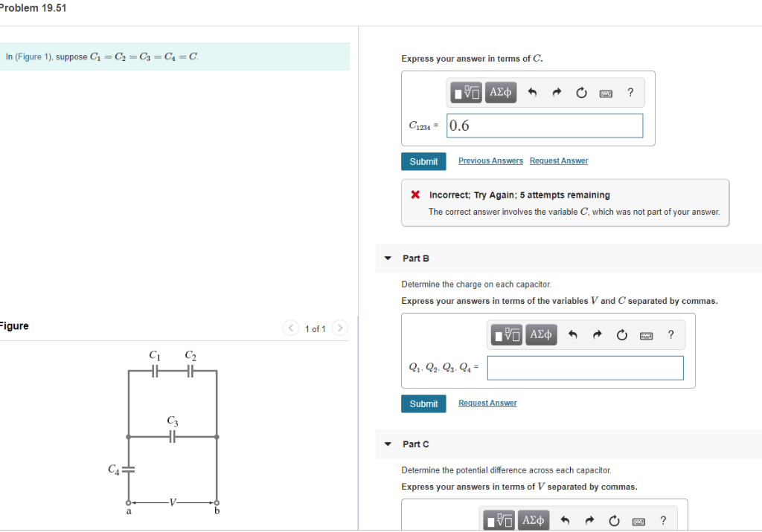Undo the last edit in the Part A answer
The width and height of the screenshot is (762, 532).
531,92
